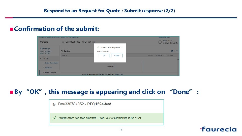Image resolution: width=242 pixels, height=136 pixels.
Task: Click the Comment text box
Action: 129,66
